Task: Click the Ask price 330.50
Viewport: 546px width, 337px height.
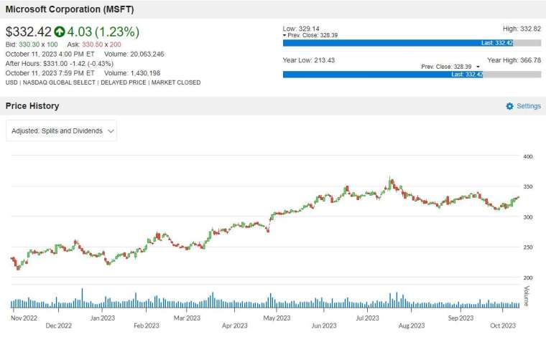Action: (x=92, y=44)
